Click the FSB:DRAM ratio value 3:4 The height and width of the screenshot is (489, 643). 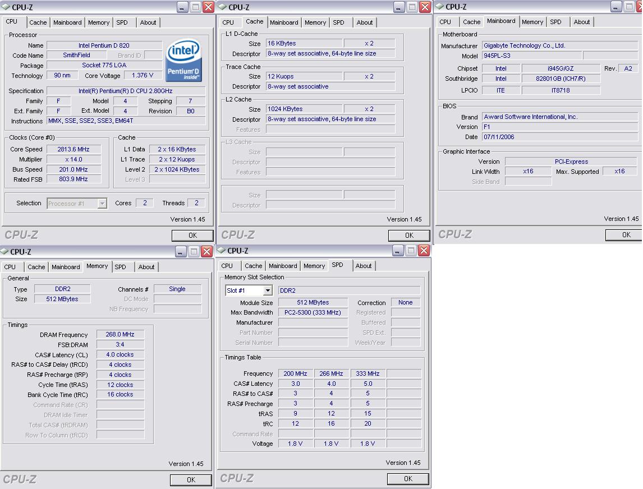click(x=120, y=344)
